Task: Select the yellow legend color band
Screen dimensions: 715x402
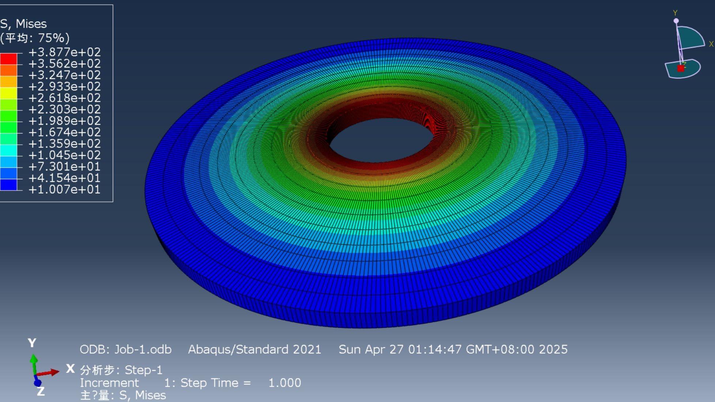Action: (8, 93)
